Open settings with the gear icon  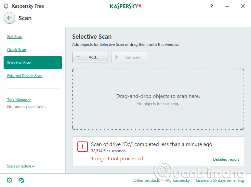pos(9,180)
